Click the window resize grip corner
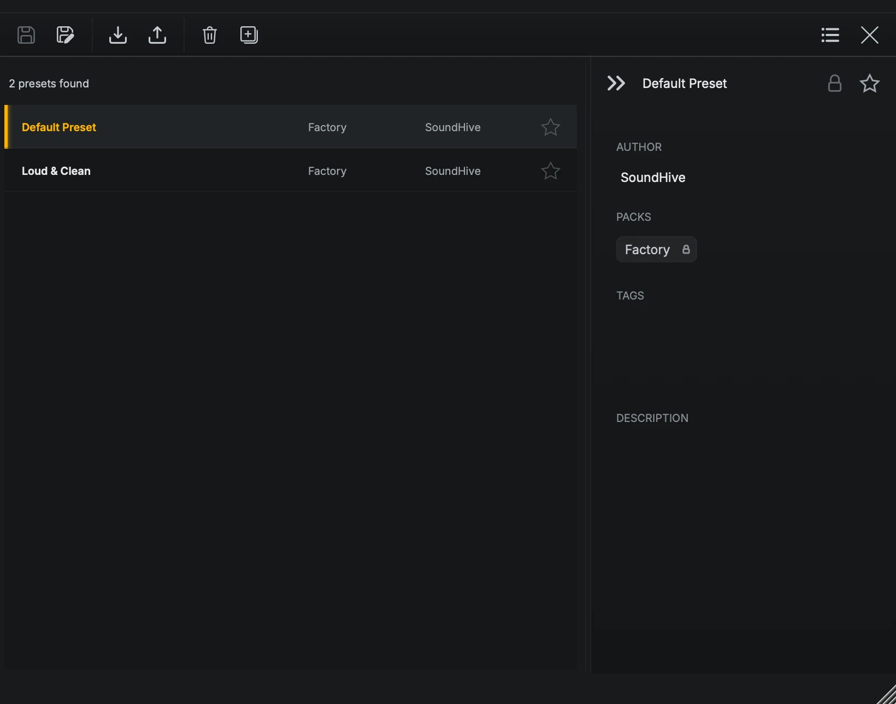The width and height of the screenshot is (896, 704). coord(886,694)
